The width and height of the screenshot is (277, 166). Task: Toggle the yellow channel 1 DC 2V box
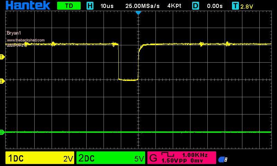[x=40, y=158]
